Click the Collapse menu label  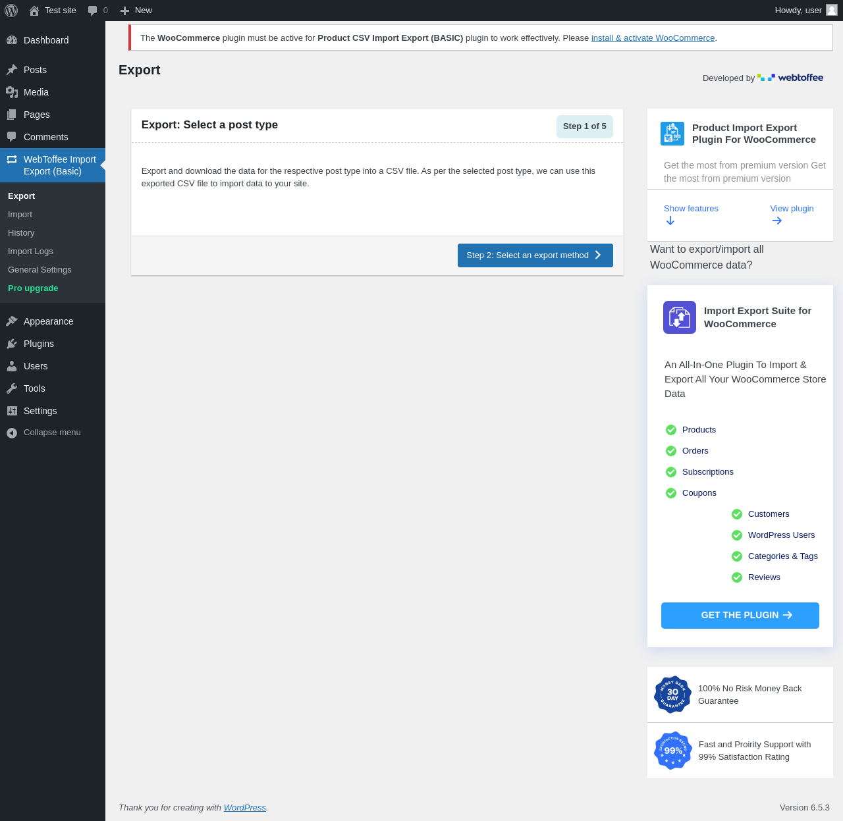52,433
